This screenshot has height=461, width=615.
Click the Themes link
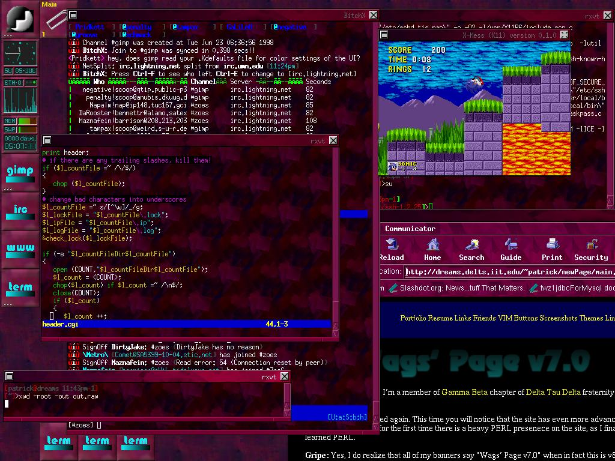tap(592, 318)
